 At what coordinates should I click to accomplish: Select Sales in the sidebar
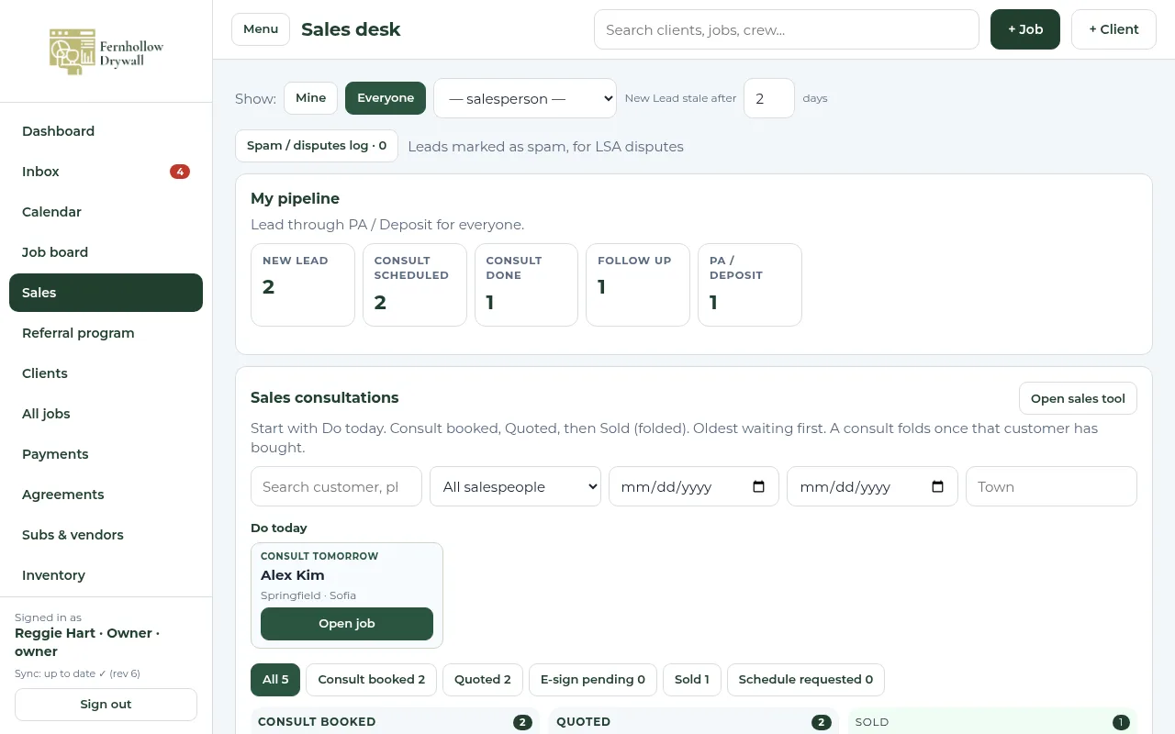106,293
